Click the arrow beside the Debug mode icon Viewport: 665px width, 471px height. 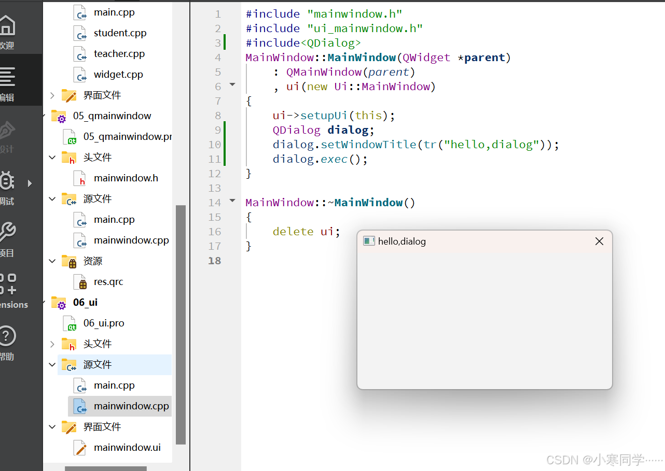pos(30,183)
